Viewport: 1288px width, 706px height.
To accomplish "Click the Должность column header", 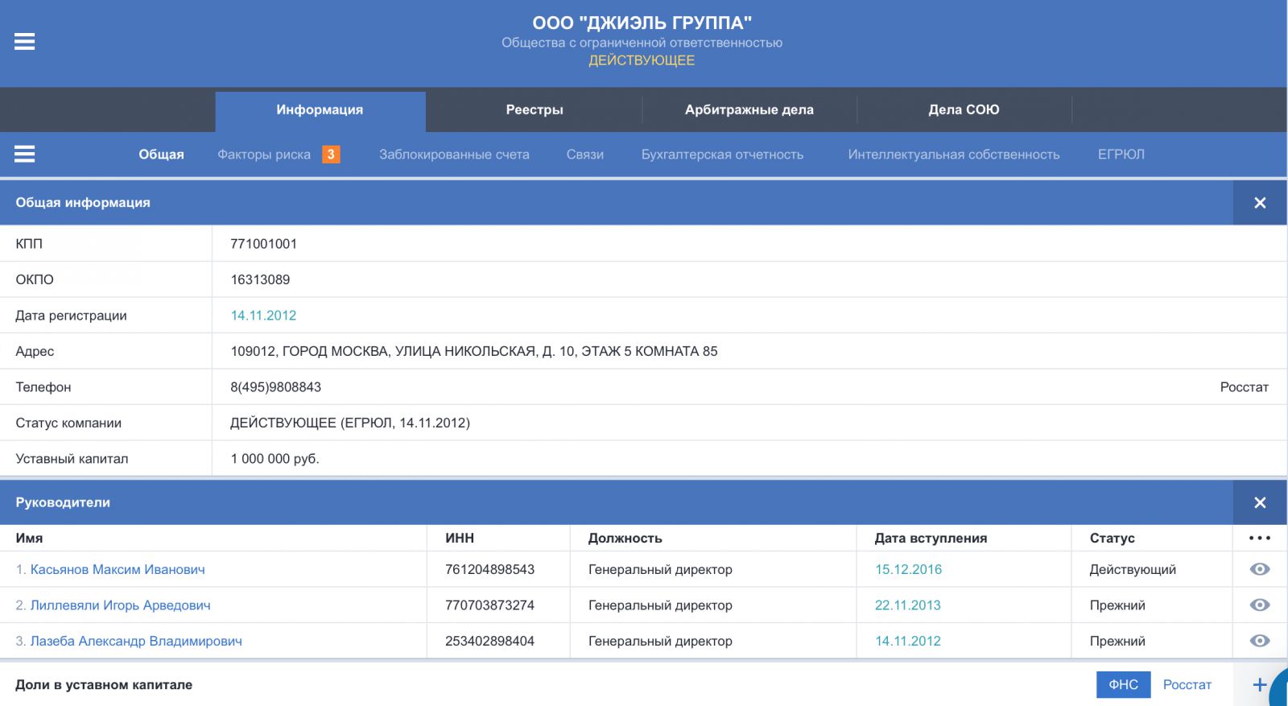I will point(625,539).
